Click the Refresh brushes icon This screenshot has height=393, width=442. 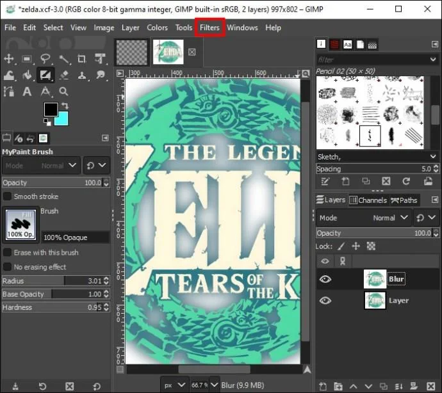coord(406,181)
